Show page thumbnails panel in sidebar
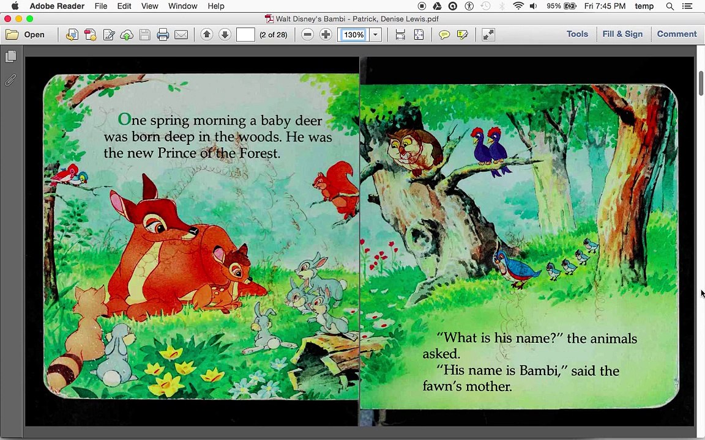705x440 pixels. tap(11, 56)
